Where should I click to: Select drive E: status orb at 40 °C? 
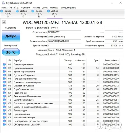(x=33, y=11)
